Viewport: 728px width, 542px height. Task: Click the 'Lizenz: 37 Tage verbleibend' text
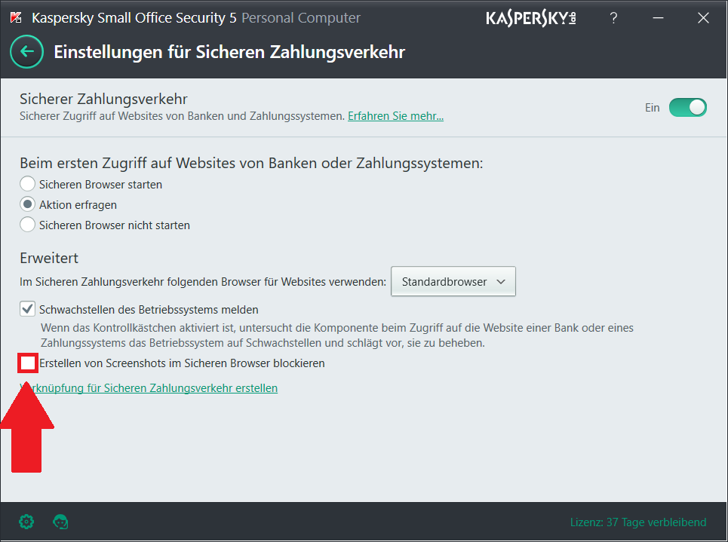click(x=638, y=522)
